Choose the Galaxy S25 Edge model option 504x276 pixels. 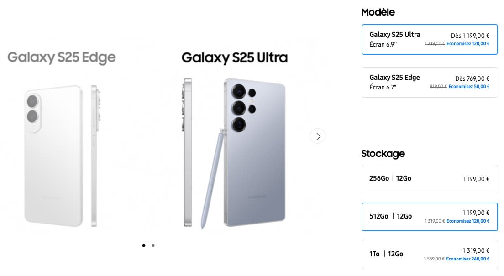[x=429, y=82]
